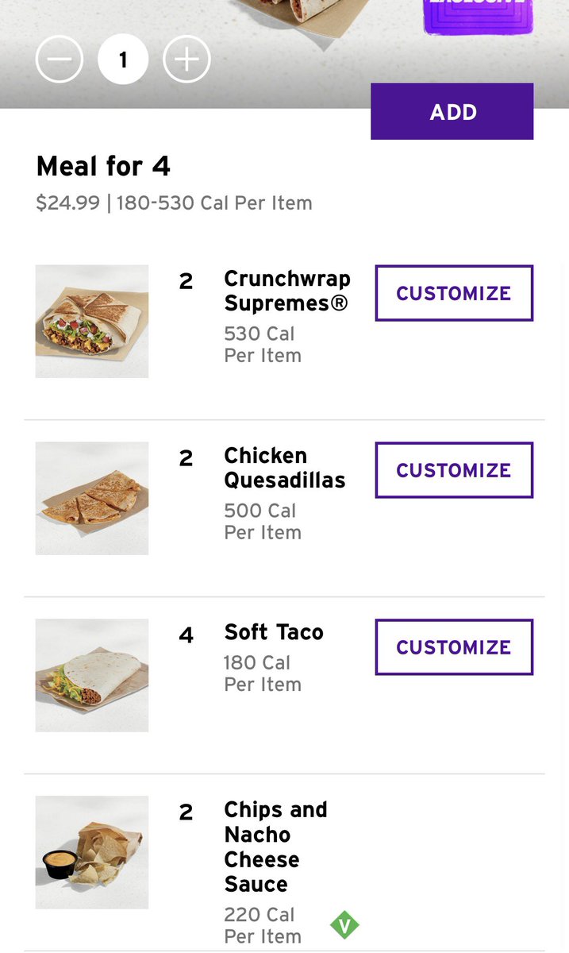Select the Soft Taco item name

click(x=274, y=632)
